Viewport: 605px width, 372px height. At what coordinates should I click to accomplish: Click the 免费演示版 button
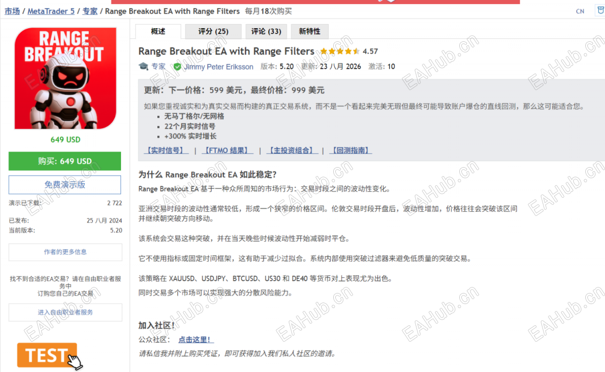pyautogui.click(x=65, y=185)
